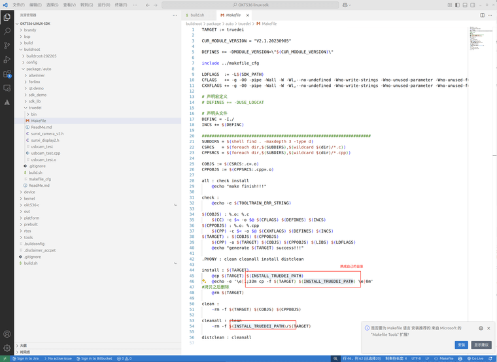This screenshot has height=362, width=497.
Task: Open the 查看(V) menu
Action: [x=69, y=5]
